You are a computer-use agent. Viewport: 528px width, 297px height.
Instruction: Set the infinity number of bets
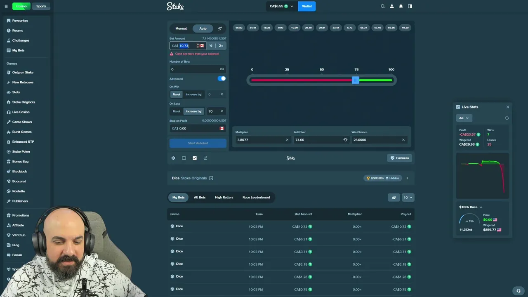pos(222,69)
